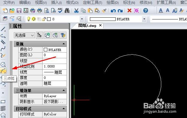
Task: Open the 编辑(E) menu
Action: (x=25, y=2)
